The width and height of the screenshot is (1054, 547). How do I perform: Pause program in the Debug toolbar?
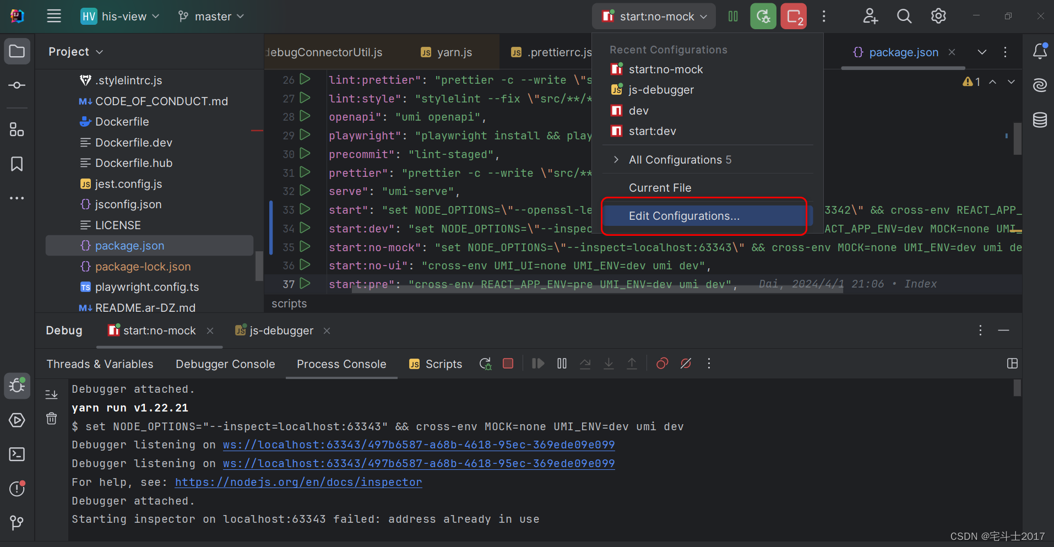562,364
